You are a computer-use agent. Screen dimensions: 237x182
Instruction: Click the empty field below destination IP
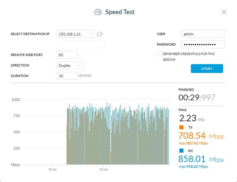pos(80,44)
